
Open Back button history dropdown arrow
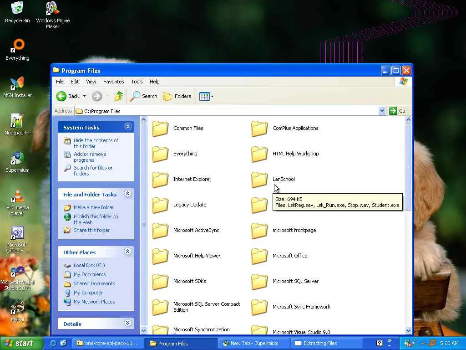[x=84, y=96]
